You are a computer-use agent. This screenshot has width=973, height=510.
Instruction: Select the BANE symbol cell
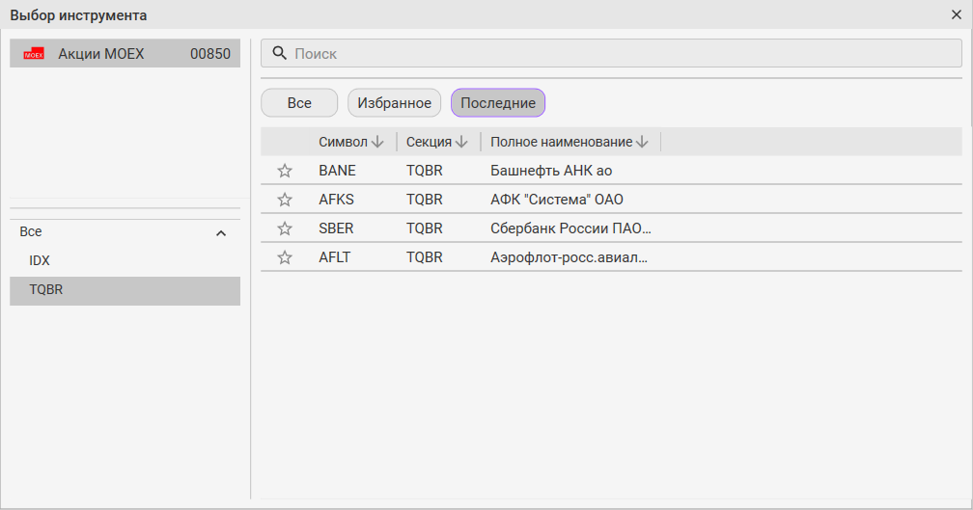click(337, 171)
